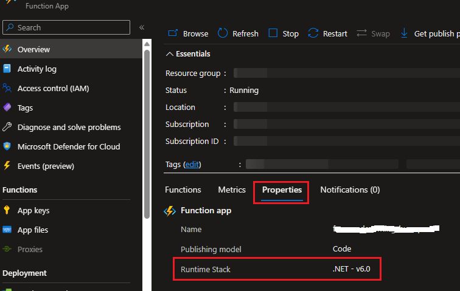Click the search magnifier icon
The height and width of the screenshot is (291, 460).
[x=10, y=27]
